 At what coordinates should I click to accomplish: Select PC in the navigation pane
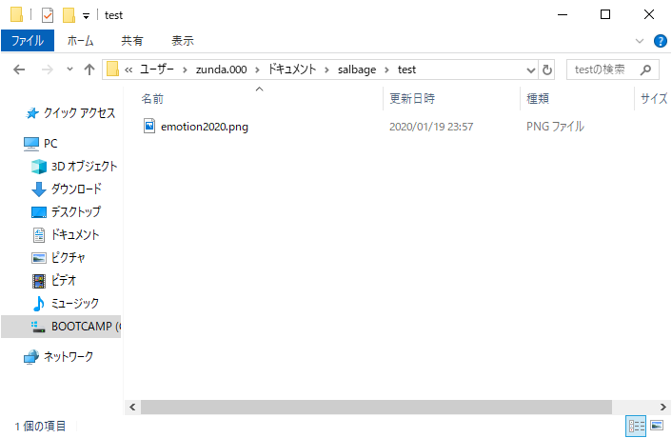(x=50, y=144)
